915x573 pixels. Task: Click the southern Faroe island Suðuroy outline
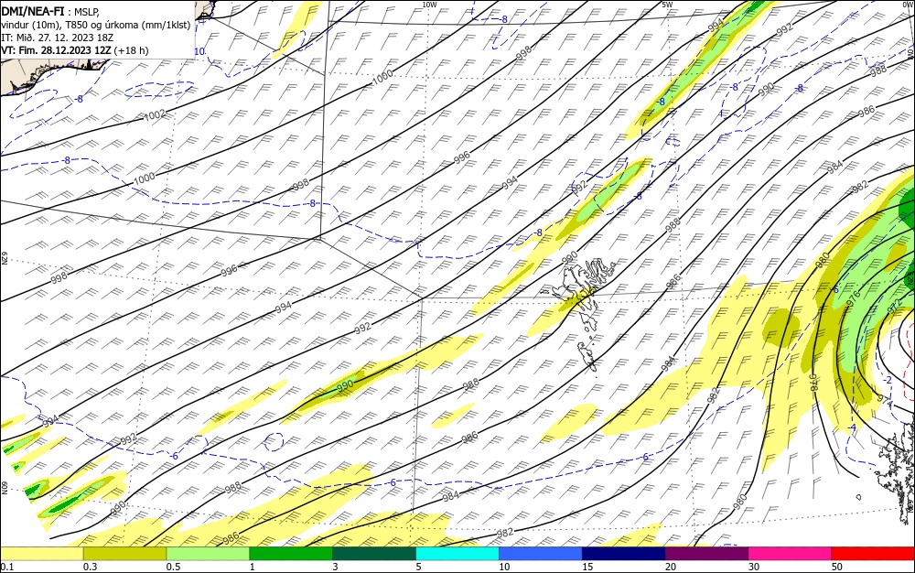pyautogui.click(x=587, y=355)
